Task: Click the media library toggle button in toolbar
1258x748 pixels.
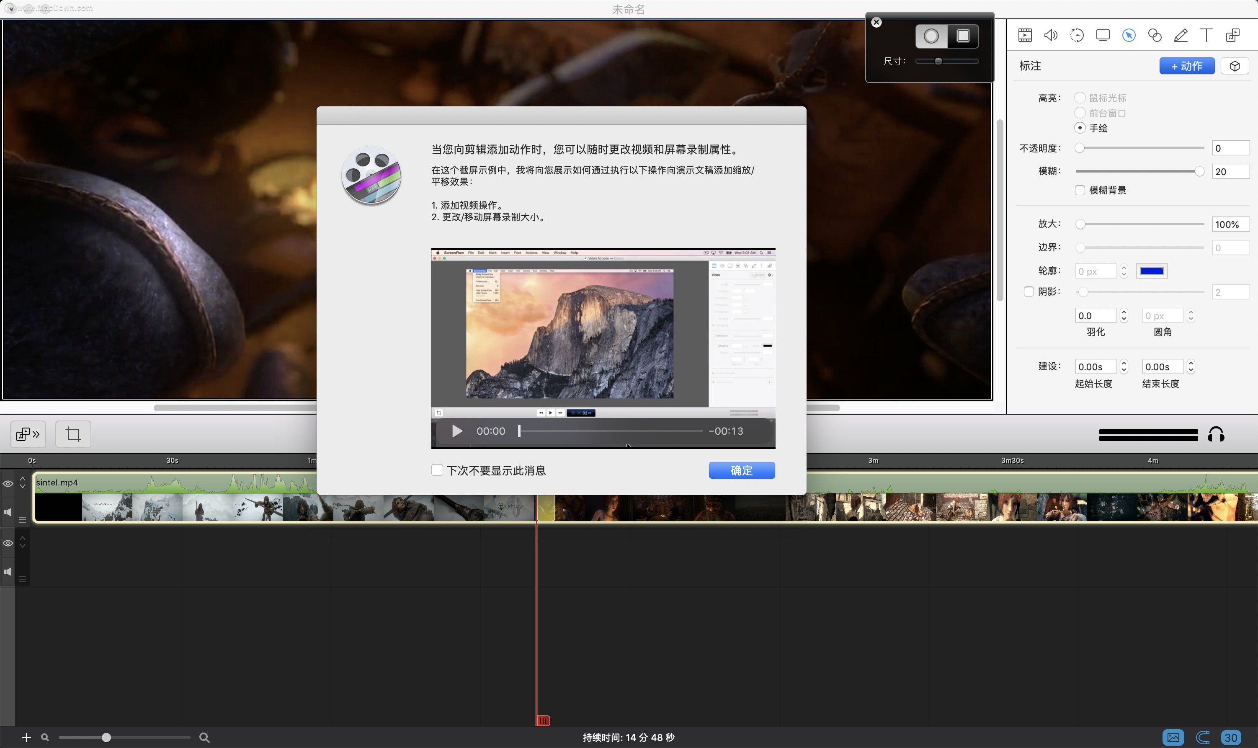Action: point(28,434)
